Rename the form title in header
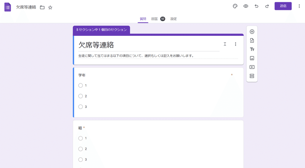 26,7
